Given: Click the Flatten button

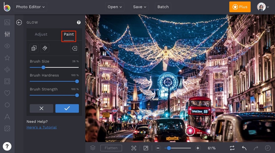Looking at the screenshot, I should point(111,148).
